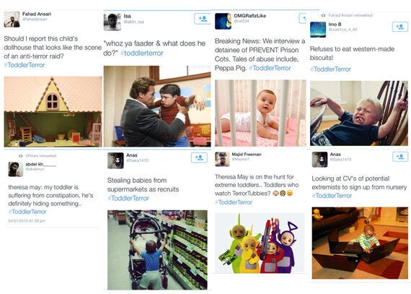Open the dollhouse photo
Image resolution: width=411 pixels, height=294 pixels.
point(53,111)
